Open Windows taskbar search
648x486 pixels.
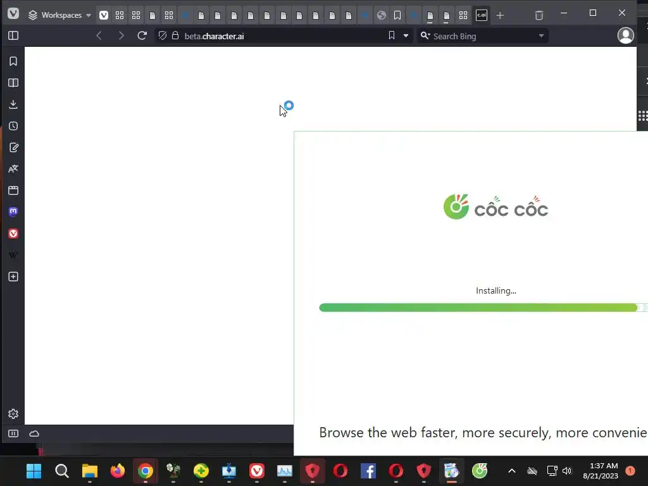pyautogui.click(x=61, y=471)
